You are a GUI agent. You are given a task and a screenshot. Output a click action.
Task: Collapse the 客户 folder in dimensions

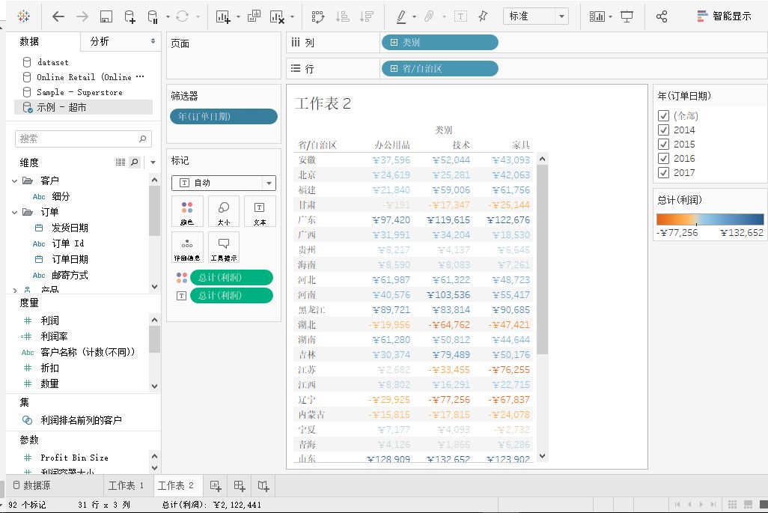tap(15, 180)
